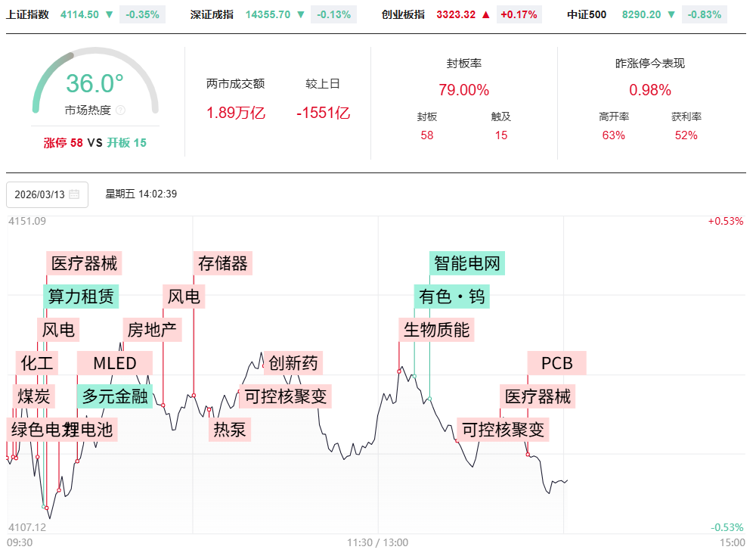Click the 涨停 58 count
The image size is (756, 556).
(x=64, y=142)
